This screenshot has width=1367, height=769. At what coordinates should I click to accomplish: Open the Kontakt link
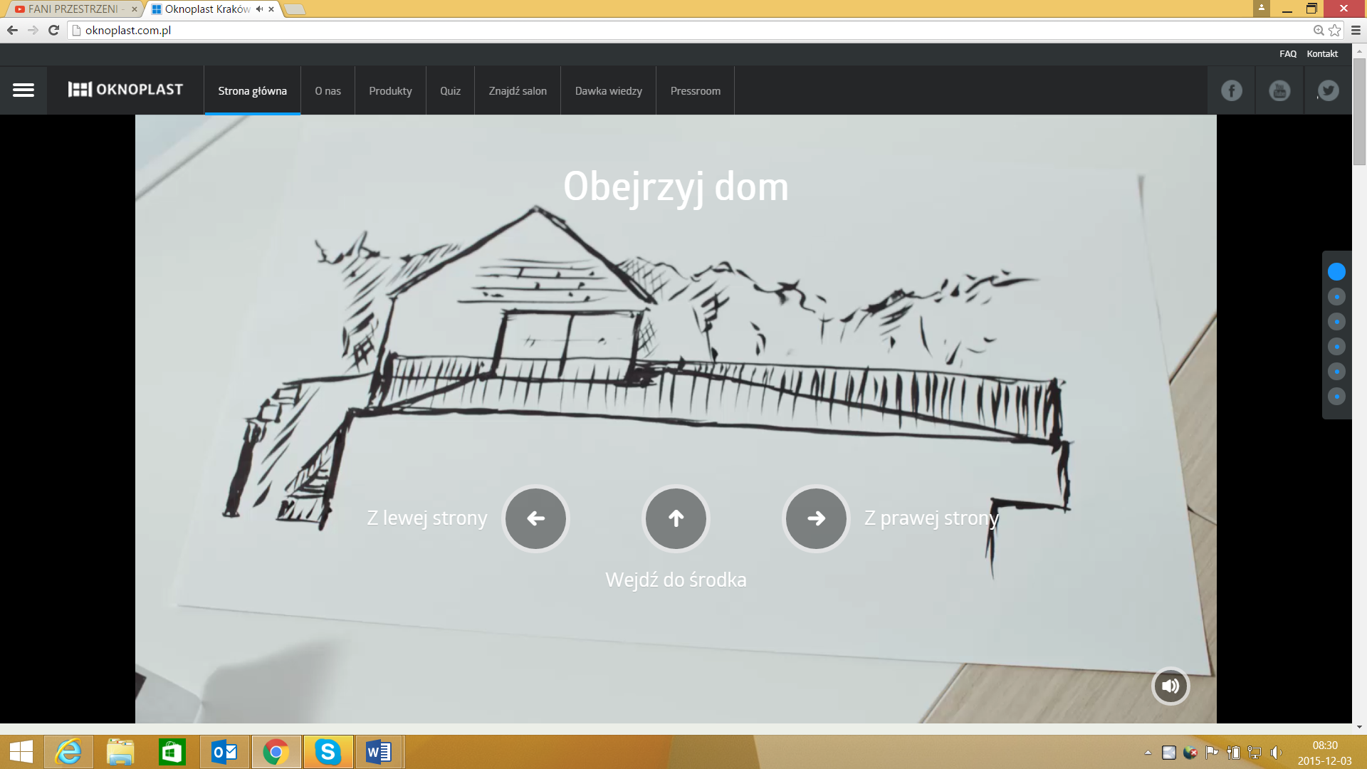(x=1322, y=53)
